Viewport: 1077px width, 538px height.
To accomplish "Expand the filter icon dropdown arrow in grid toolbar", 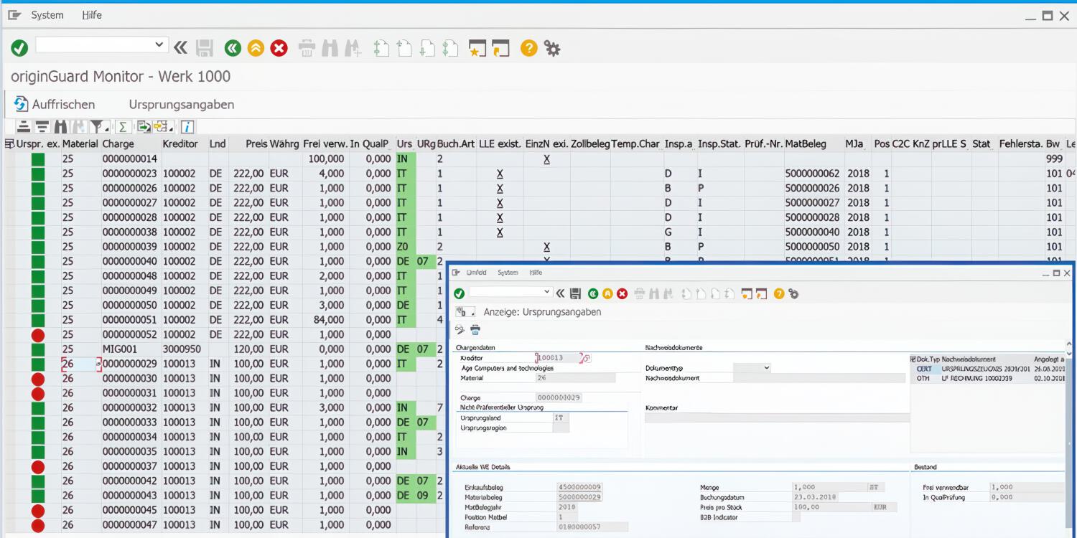I will point(106,128).
